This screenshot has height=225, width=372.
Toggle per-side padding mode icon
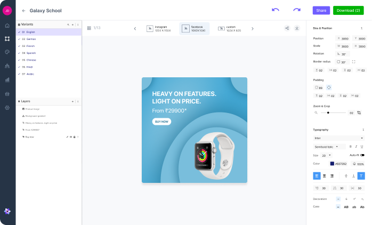point(329,87)
